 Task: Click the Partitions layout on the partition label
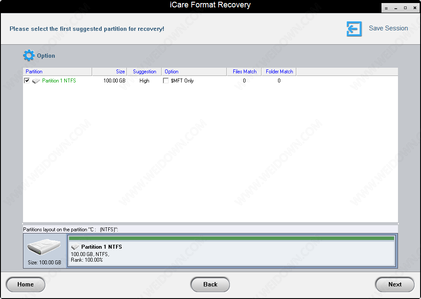(x=70, y=230)
